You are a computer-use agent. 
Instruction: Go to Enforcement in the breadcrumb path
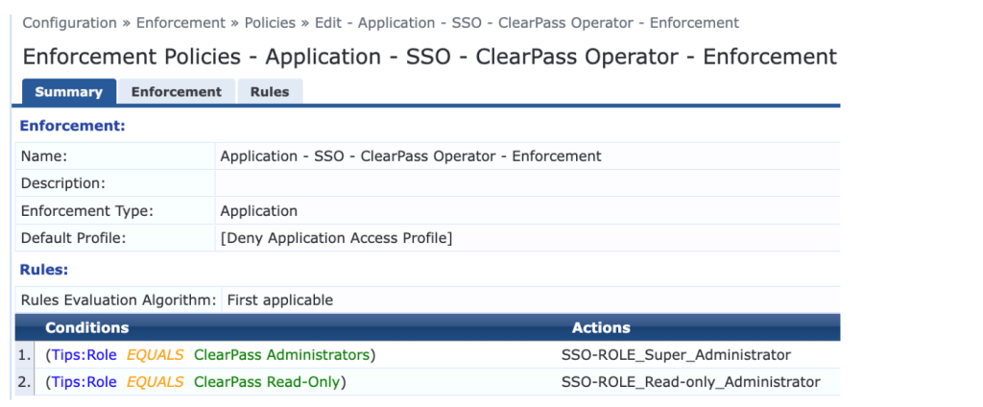[x=180, y=22]
